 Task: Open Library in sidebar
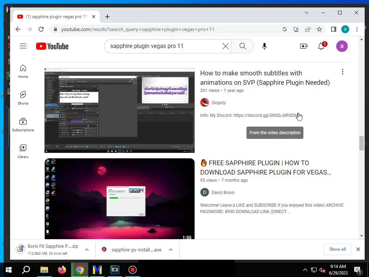coord(23,151)
